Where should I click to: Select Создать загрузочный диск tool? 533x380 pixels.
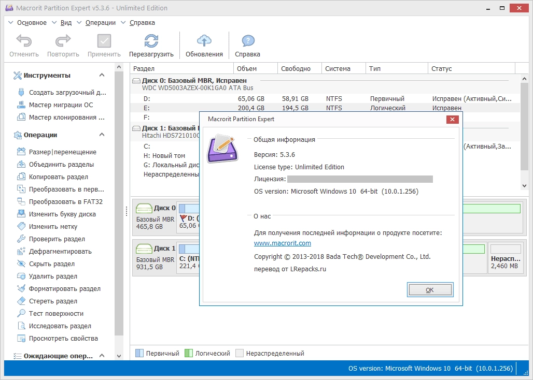tap(61, 92)
